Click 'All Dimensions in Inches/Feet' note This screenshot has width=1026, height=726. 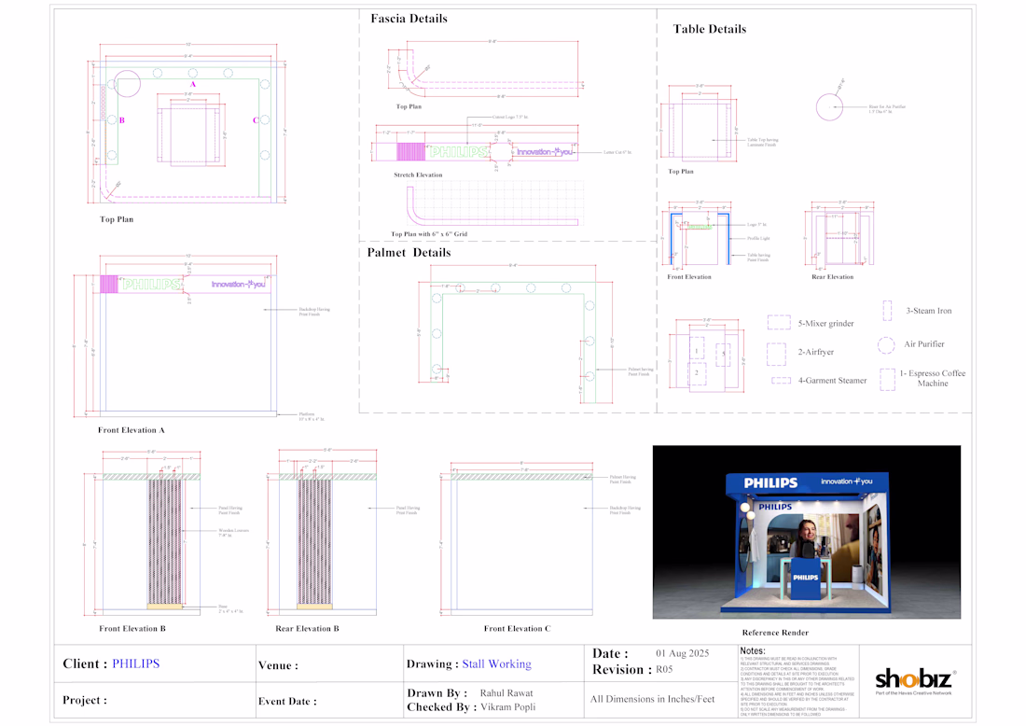(652, 699)
